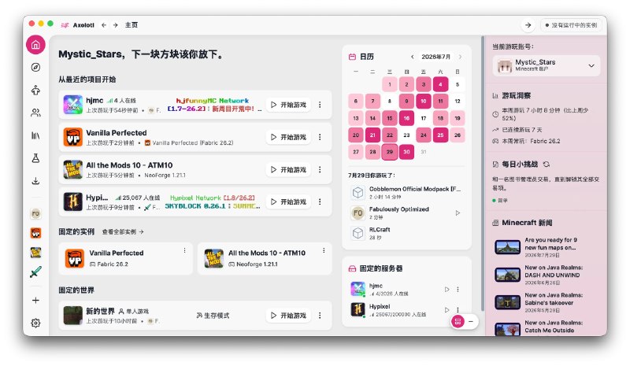The image size is (630, 366).
Task: Join pinned server Hypixel with play icon
Action: tap(447, 310)
